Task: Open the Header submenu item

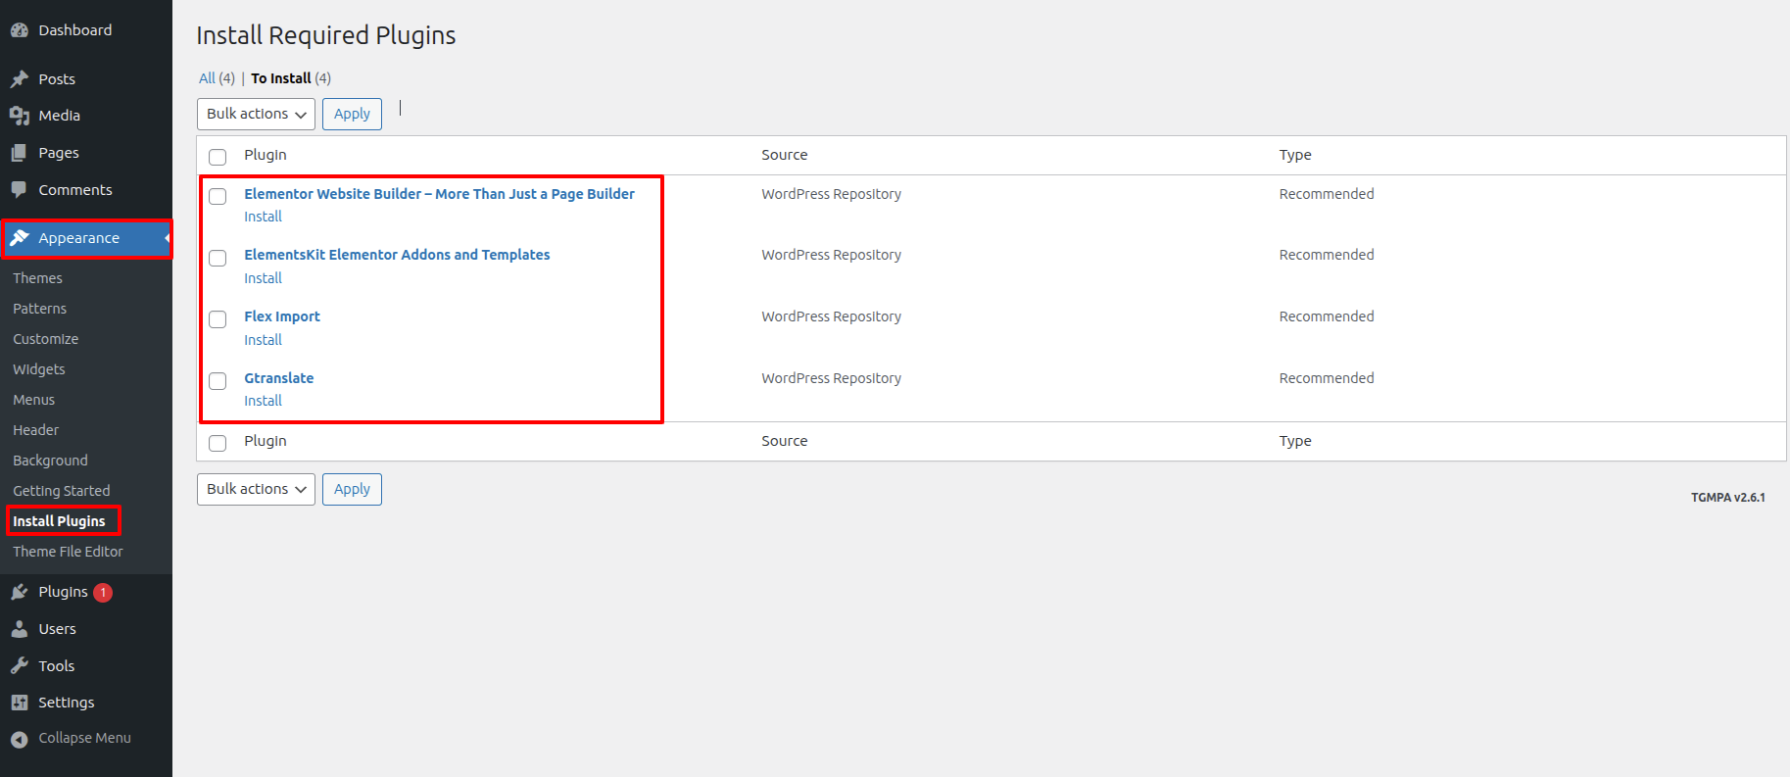Action: tap(36, 430)
